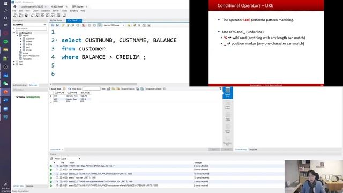The image size is (343, 193).
Task: Toggle the word wrap icon in editor toolbar
Action: [x=149, y=25]
